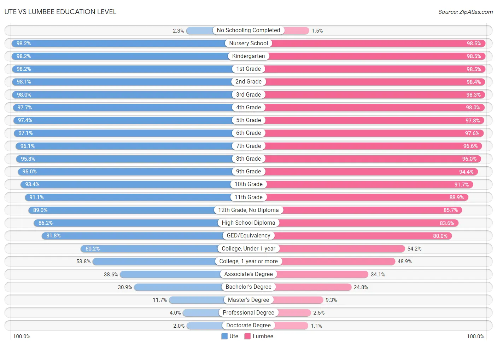Toggle the Lumbee series legend label
Screen dimensions: 497x345
263,336
